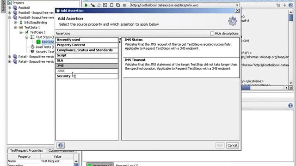Click the properties table scroll-up arrow

[x=76, y=161]
